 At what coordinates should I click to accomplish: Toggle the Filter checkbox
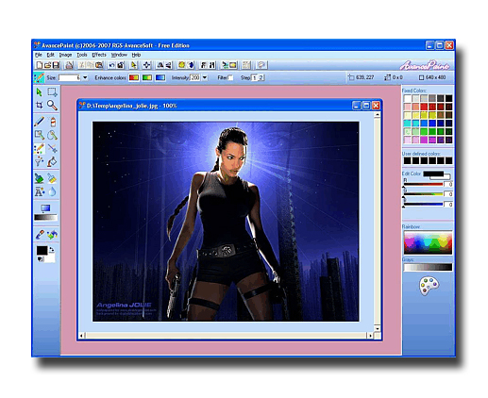pos(230,77)
